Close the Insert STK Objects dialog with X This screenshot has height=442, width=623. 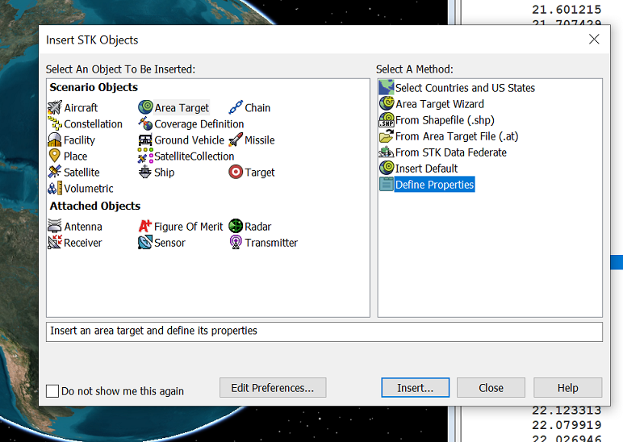[594, 39]
